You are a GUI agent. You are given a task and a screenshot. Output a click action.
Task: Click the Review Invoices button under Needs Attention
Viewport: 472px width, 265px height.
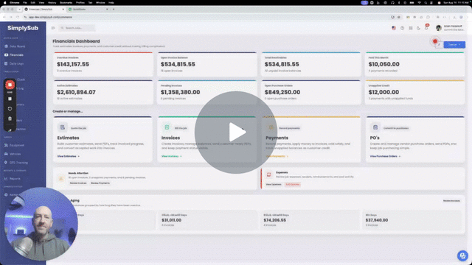(78, 183)
